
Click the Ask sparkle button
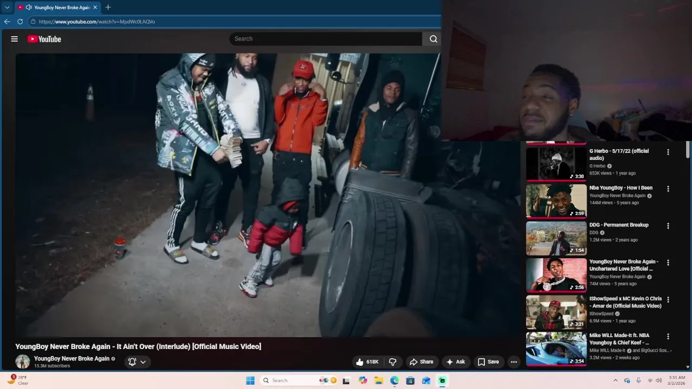455,362
